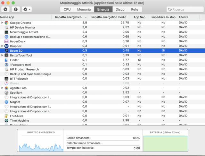This screenshot has height=156, width=205.
Task: Click the Dropbox app icon
Action: [6, 46]
